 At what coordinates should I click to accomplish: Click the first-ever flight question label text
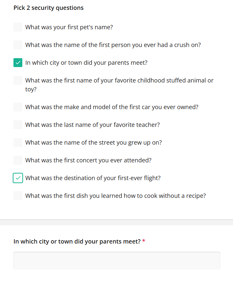click(93, 178)
